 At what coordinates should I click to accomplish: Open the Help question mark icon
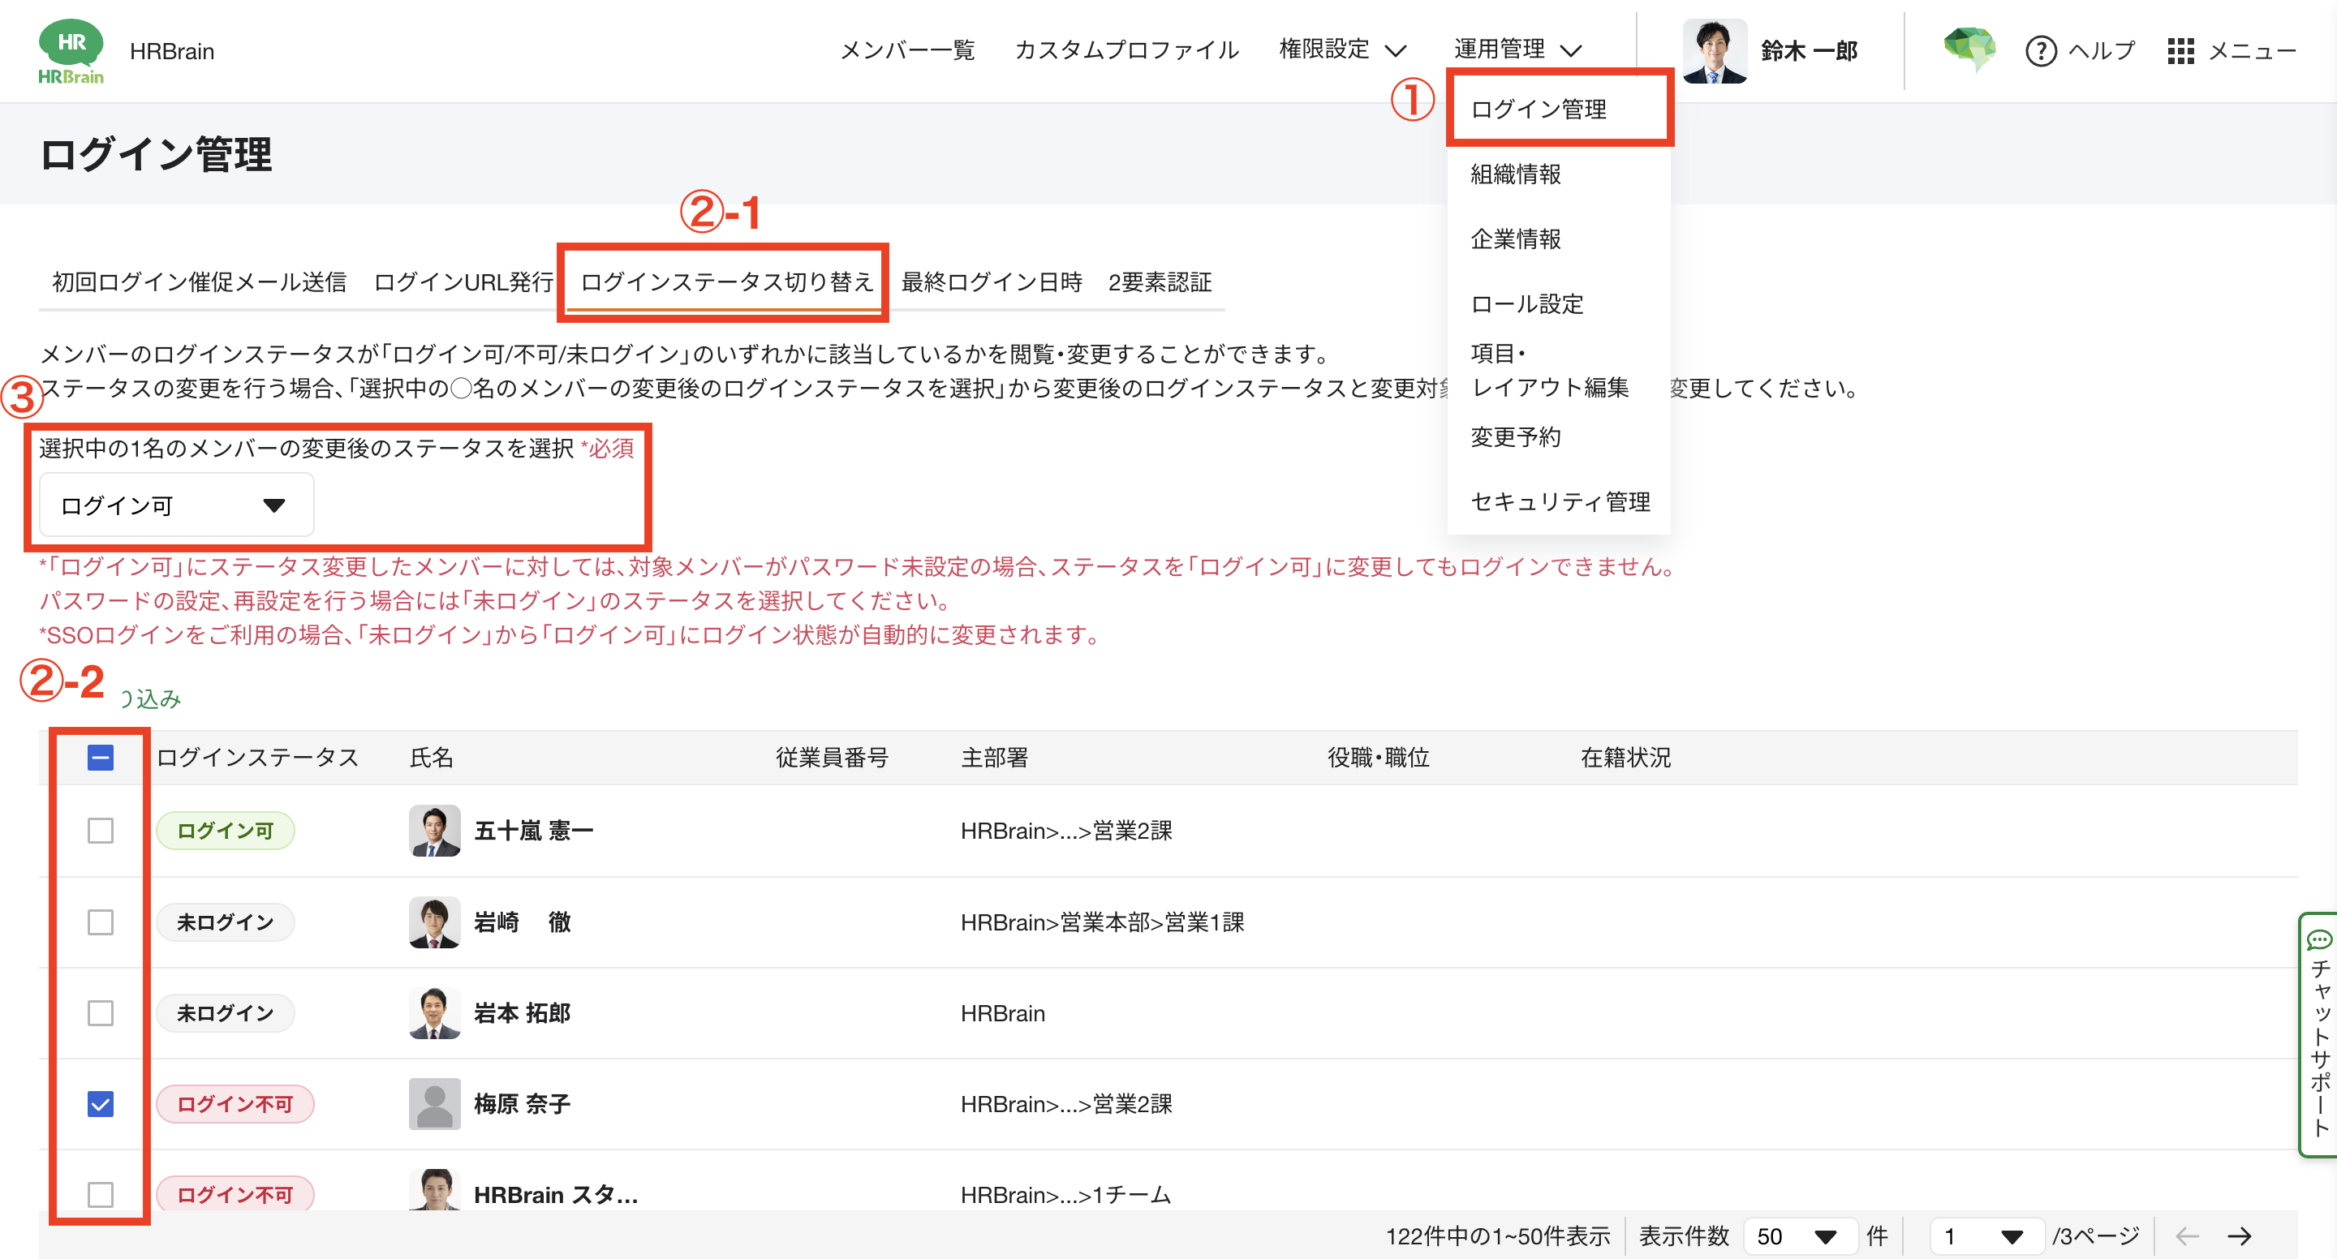[2040, 51]
